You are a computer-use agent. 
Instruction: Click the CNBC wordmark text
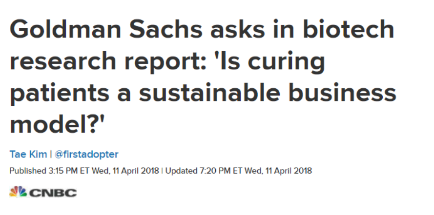[x=53, y=193]
